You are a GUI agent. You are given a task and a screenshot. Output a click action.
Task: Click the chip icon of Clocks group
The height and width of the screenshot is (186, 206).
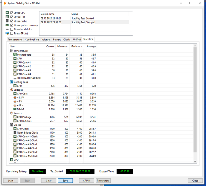point(11,125)
